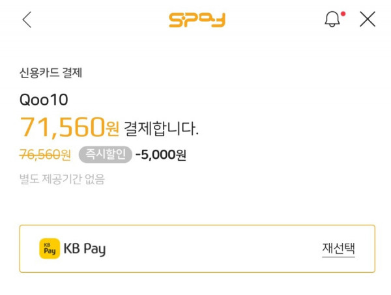Tap the red notification dot
Screen dimensions: 391x295
[343, 14]
